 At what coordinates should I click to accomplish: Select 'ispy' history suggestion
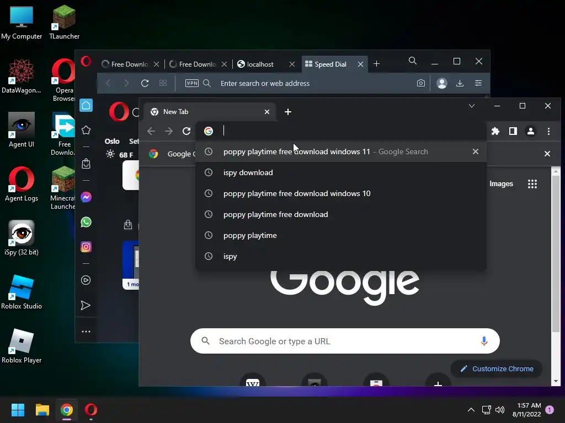(x=341, y=256)
